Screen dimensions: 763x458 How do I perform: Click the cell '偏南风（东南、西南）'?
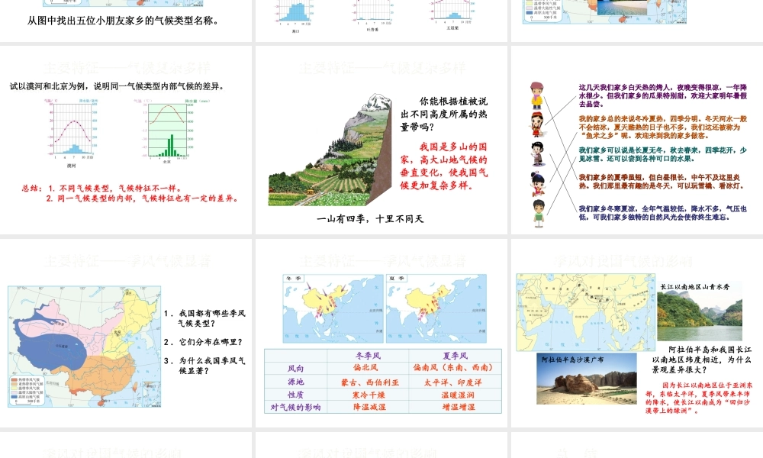click(453, 367)
